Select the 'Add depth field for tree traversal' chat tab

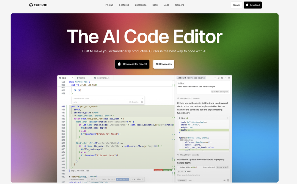[191, 78]
